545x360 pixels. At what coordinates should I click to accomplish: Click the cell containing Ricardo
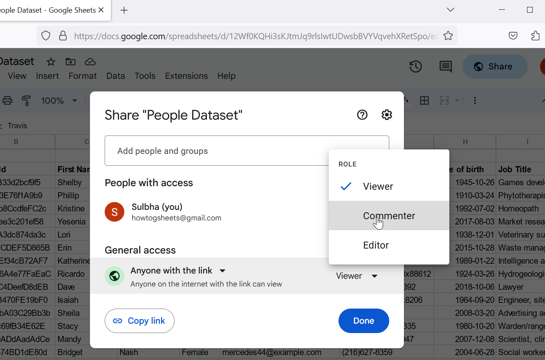click(73, 274)
